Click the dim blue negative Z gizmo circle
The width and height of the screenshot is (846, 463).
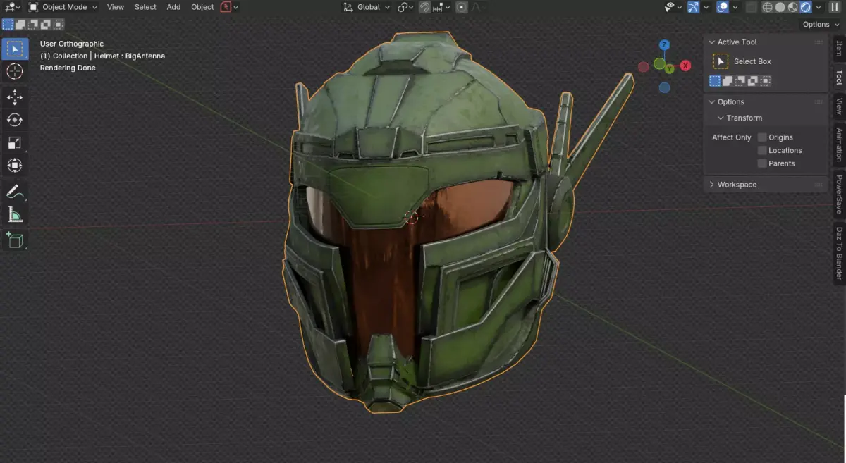[664, 87]
